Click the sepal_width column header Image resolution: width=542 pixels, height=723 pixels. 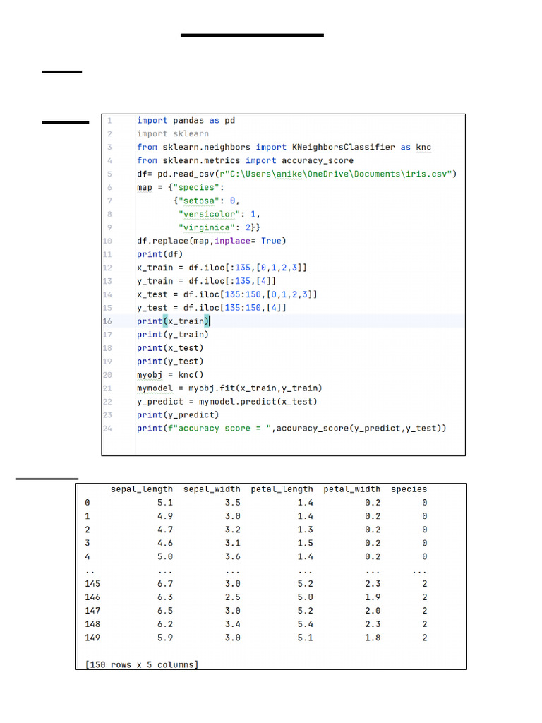point(212,489)
